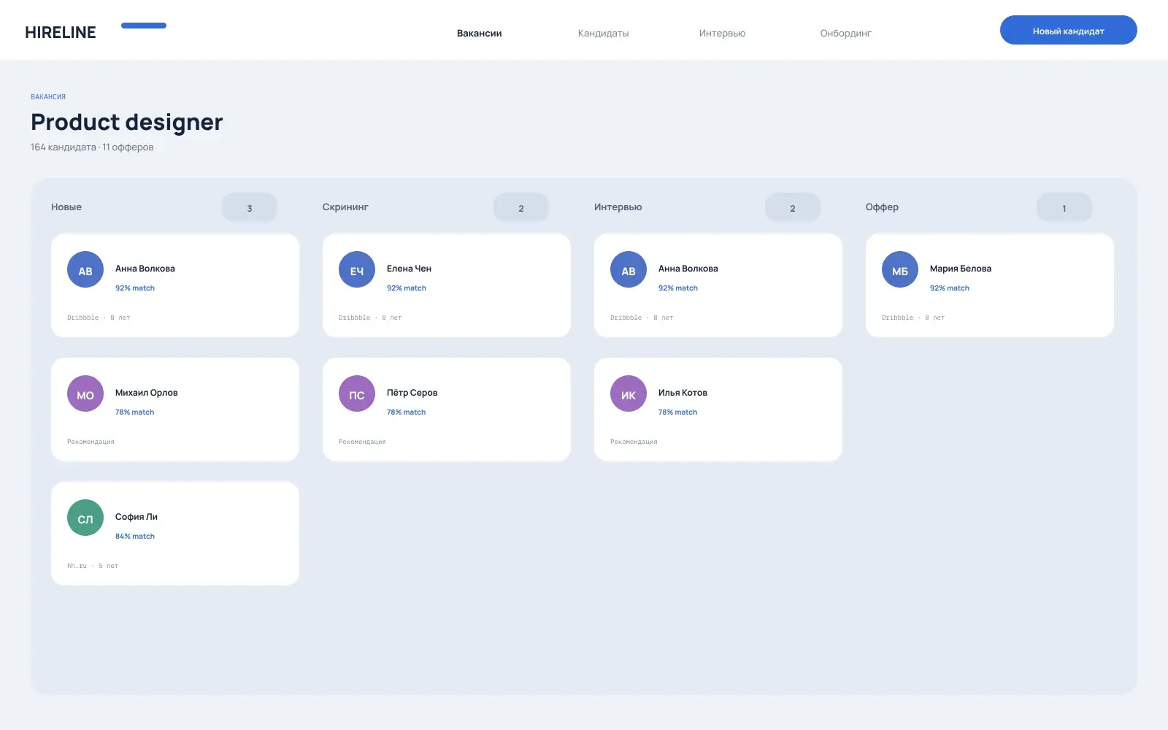Click the Новые column count badge 3
The height and width of the screenshot is (730, 1168).
250,207
